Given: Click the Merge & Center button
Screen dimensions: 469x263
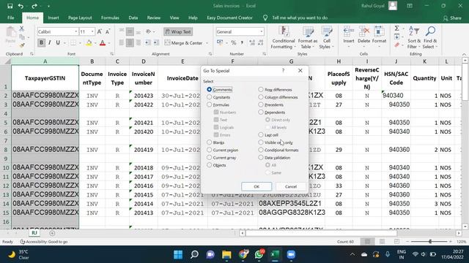Looking at the screenshot, I should 184,43.
